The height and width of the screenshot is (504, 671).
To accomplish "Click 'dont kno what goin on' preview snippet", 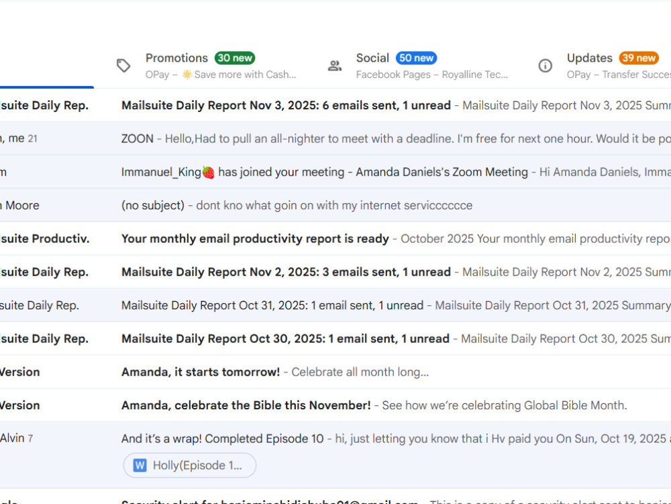I will pos(334,205).
